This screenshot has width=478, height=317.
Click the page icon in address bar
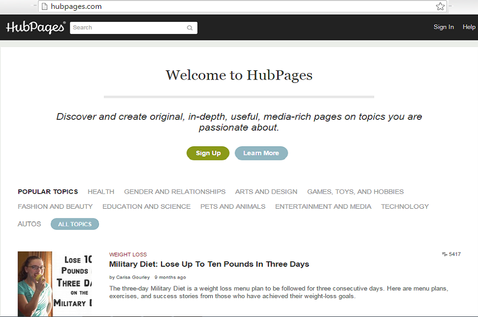point(44,6)
